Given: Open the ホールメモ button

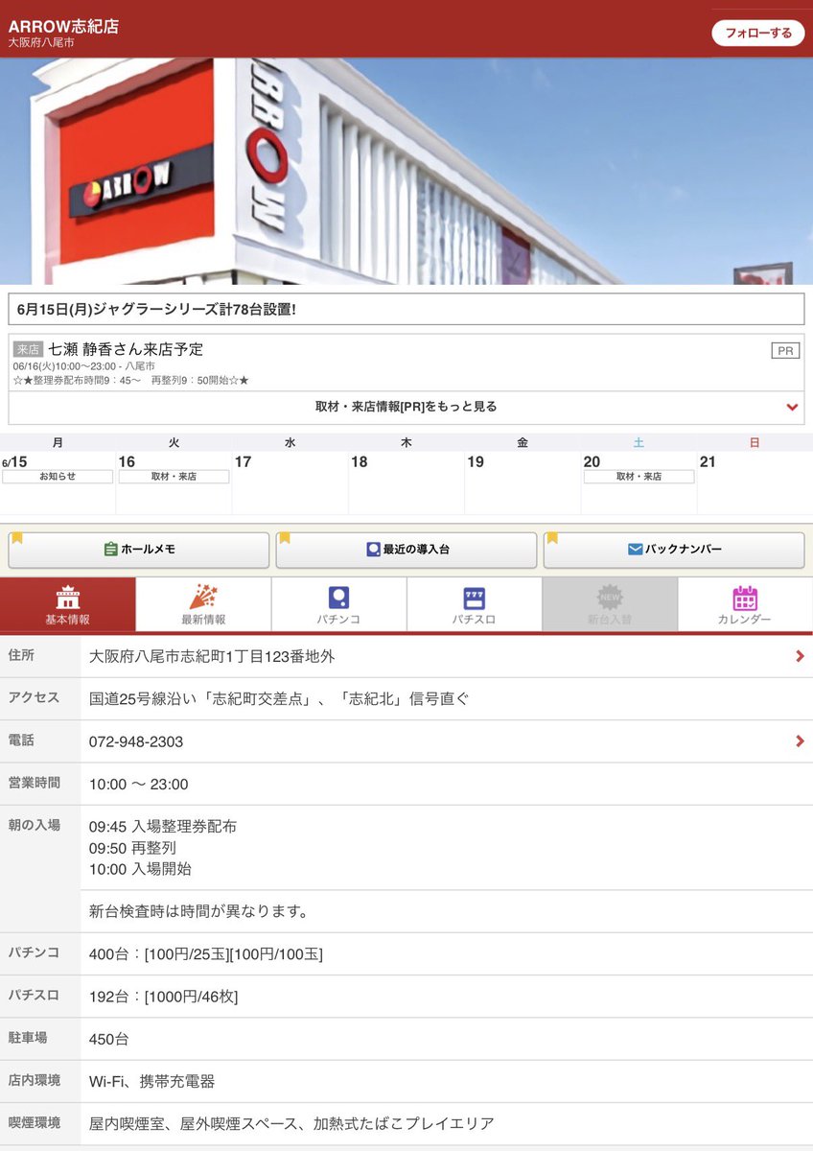Looking at the screenshot, I should [139, 550].
